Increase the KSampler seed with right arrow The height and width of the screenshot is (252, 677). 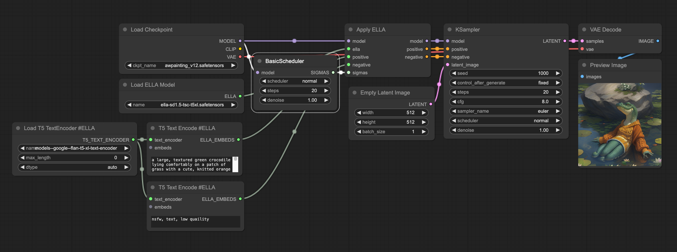pyautogui.click(x=558, y=73)
